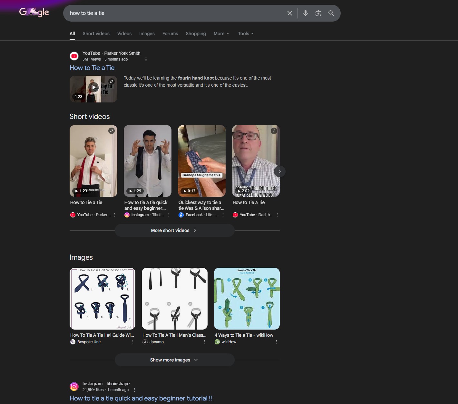The width and height of the screenshot is (458, 404).
Task: Clear the search box with the X icon
Action: [x=289, y=13]
